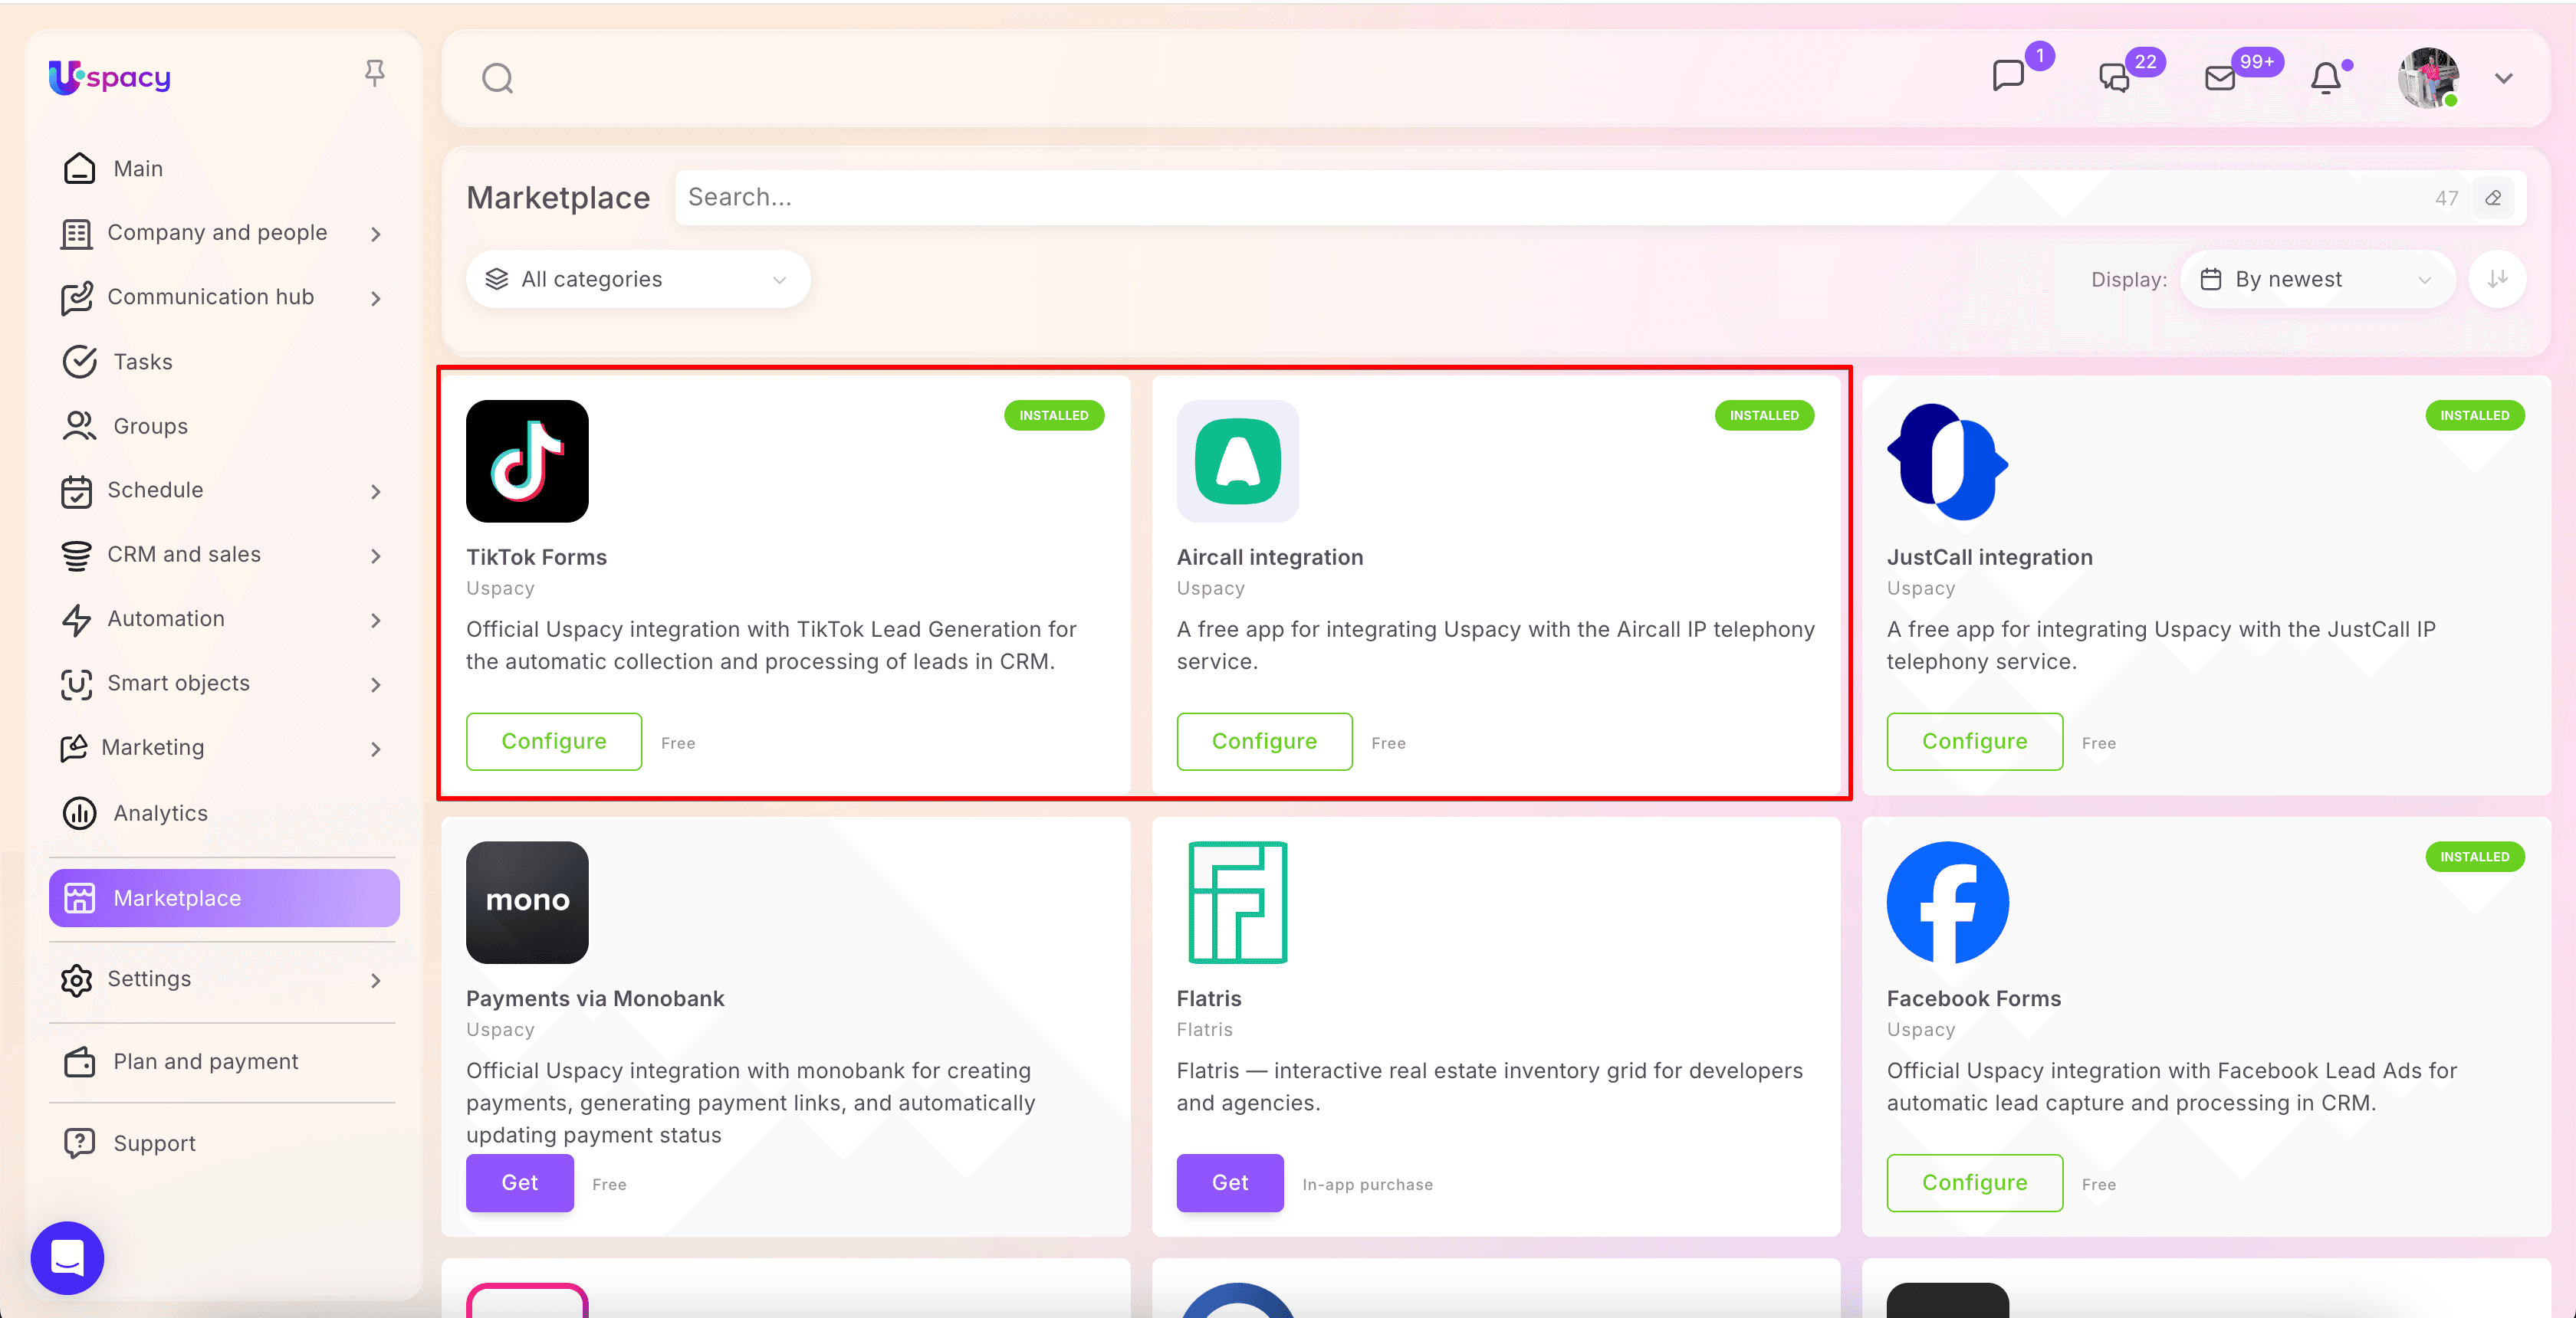Screen dimensions: 2576x1318
Task: Open the All categories dropdown
Action: (x=638, y=279)
